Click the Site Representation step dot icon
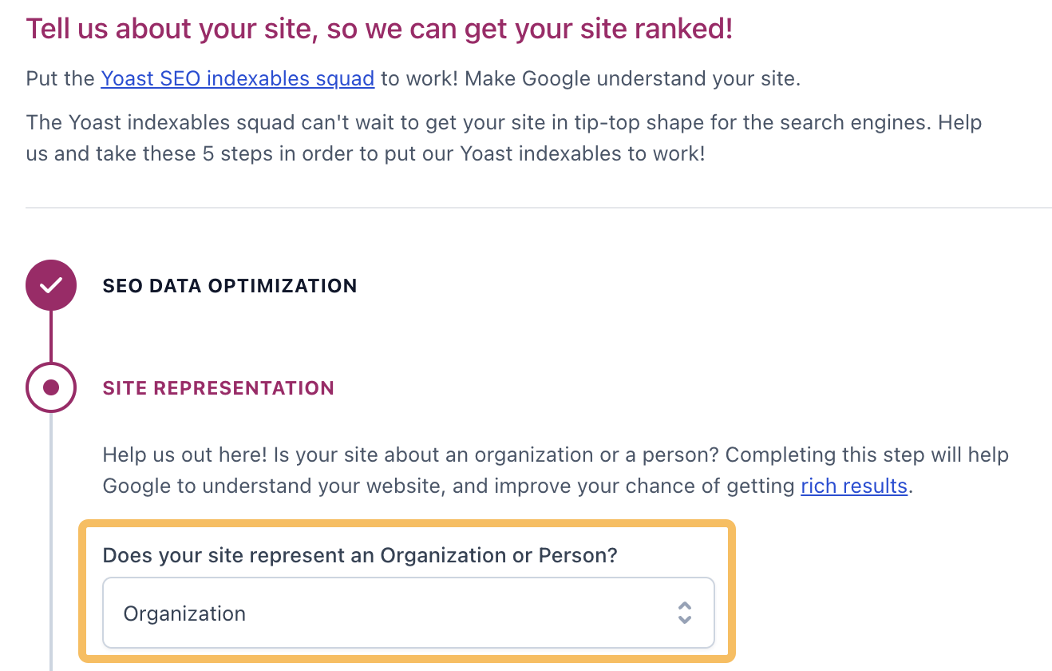Screen dimensions: 1052x671 [x=51, y=387]
